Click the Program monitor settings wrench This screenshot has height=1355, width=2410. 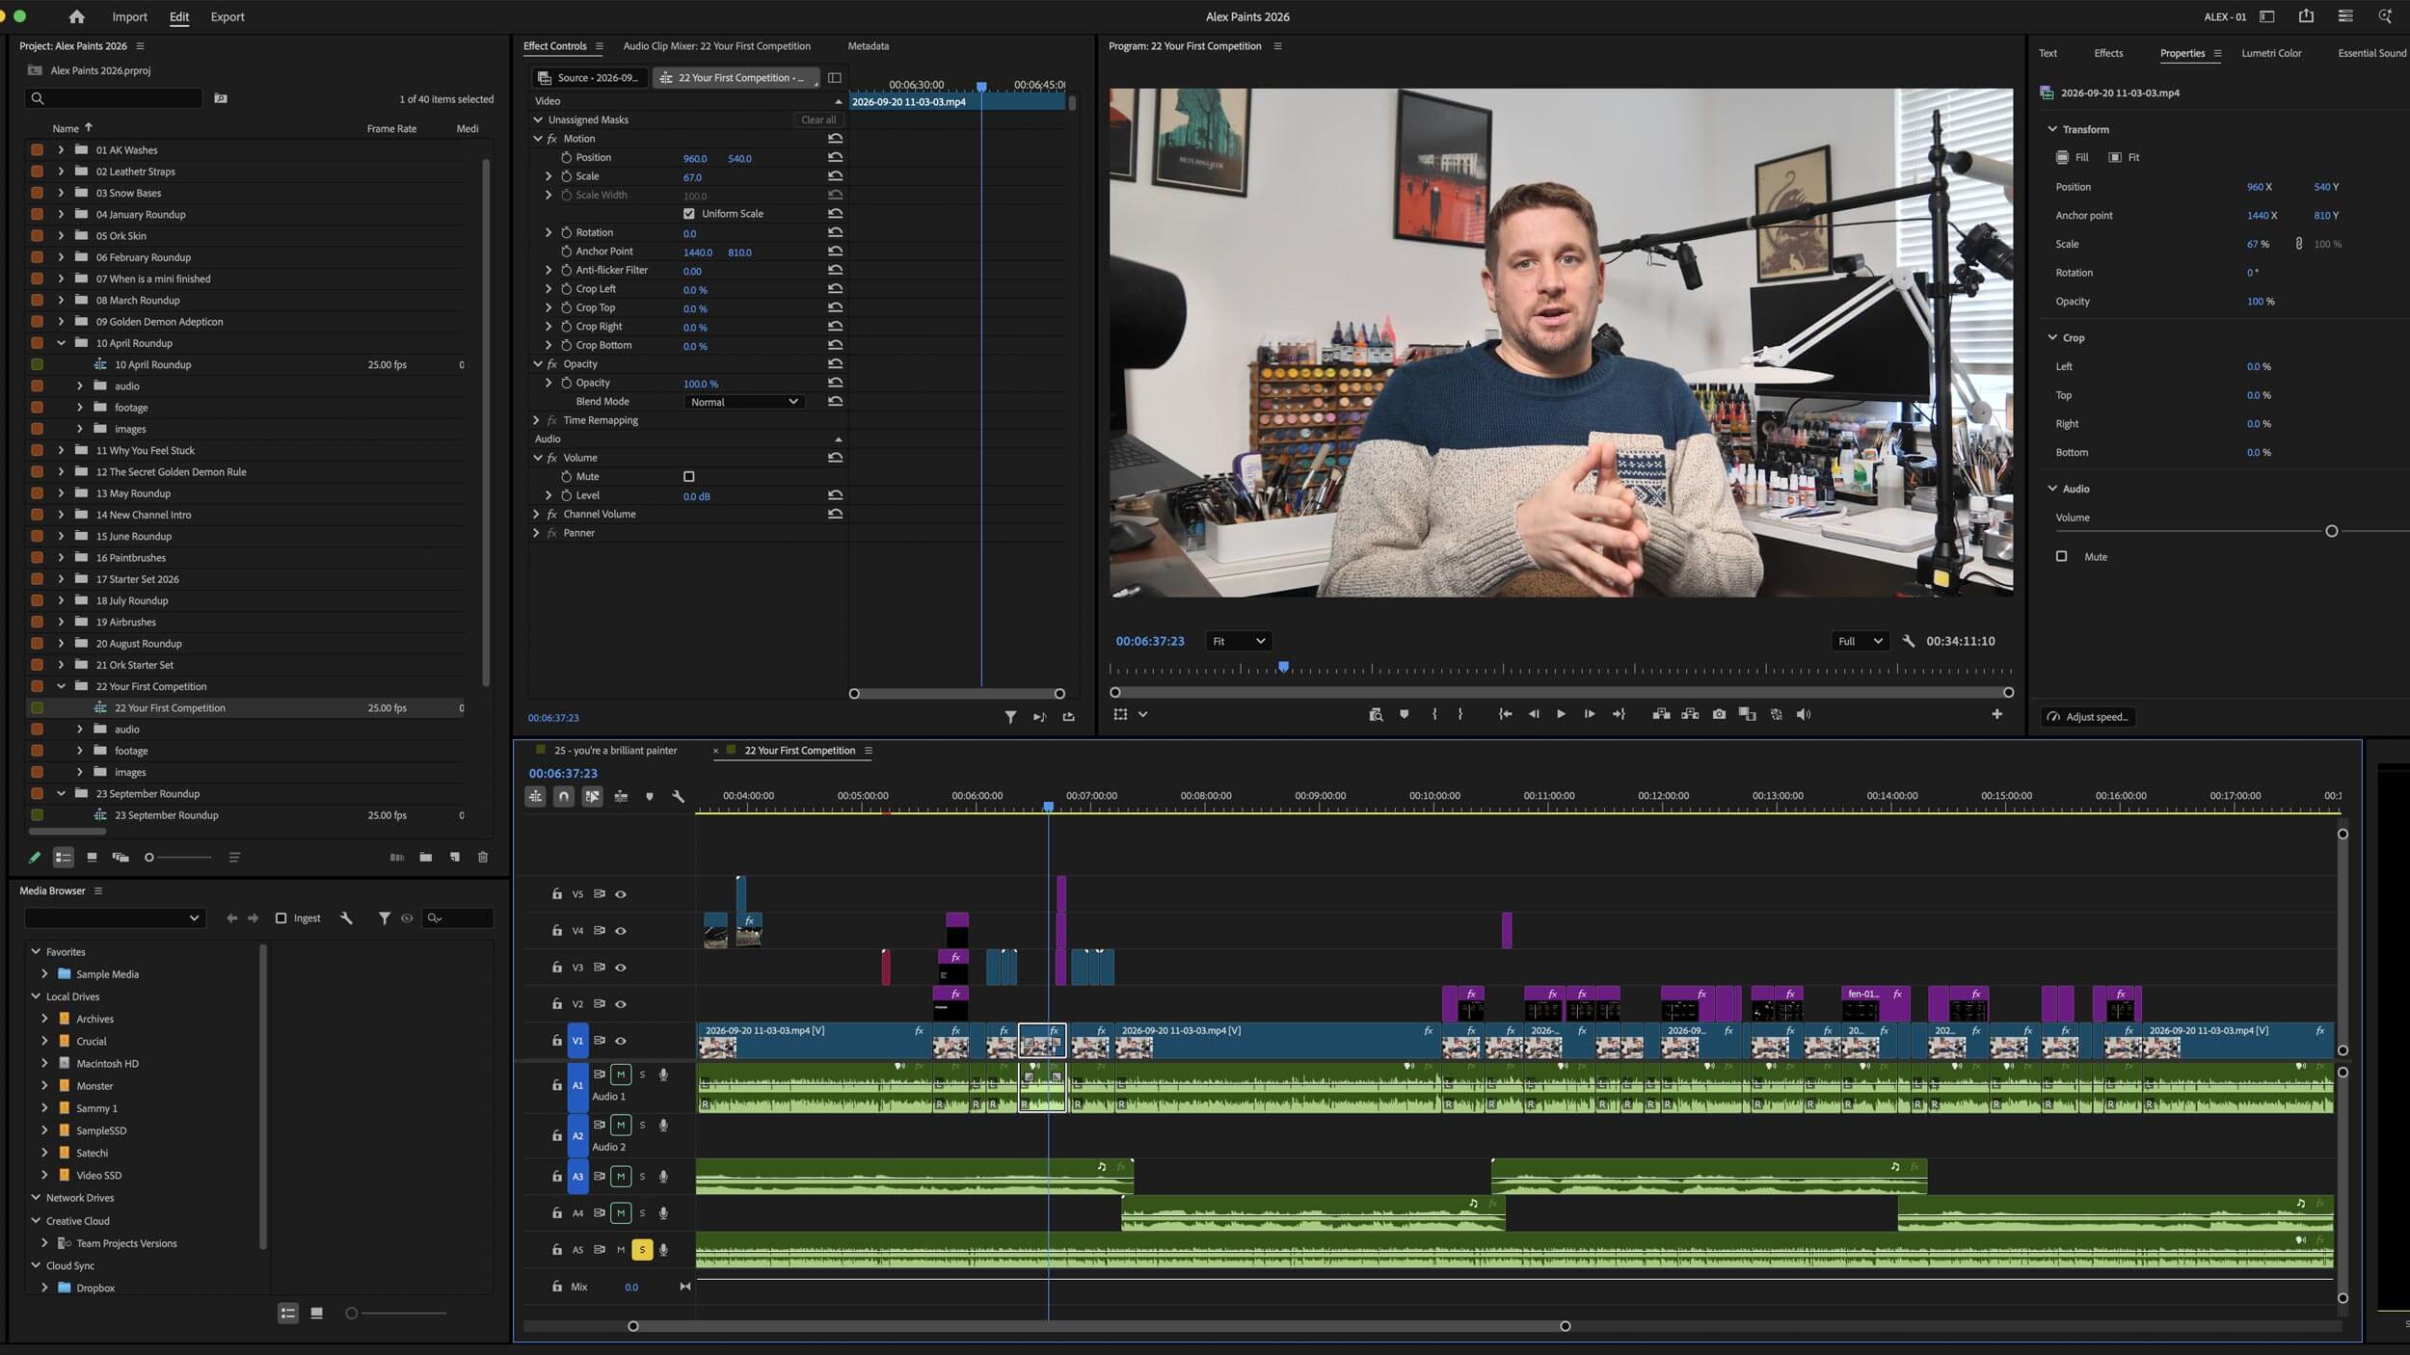click(x=1908, y=641)
